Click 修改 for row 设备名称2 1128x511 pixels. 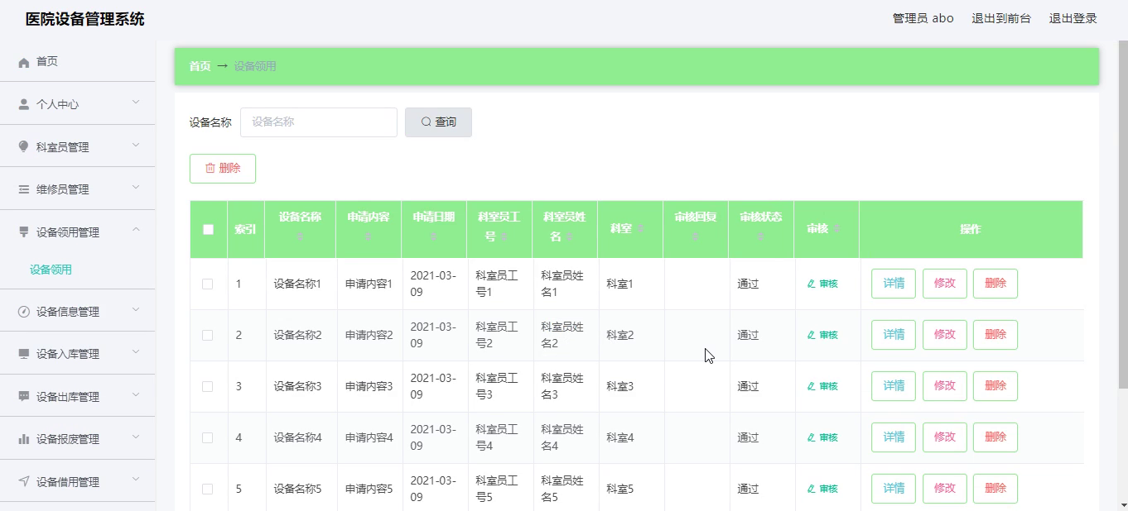click(945, 335)
